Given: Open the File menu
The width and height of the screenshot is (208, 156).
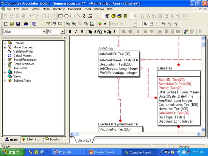Looking at the screenshot, I should pyautogui.click(x=9, y=9).
